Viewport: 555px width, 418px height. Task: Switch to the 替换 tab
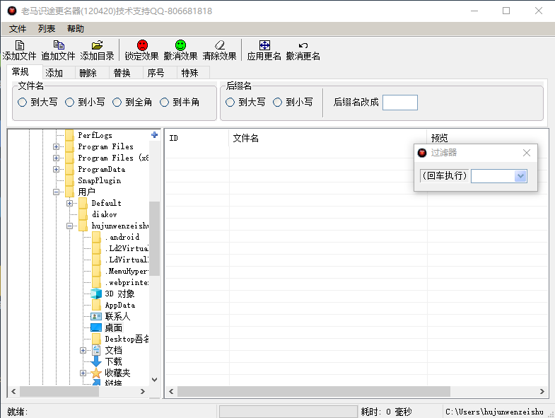pyautogui.click(x=122, y=73)
